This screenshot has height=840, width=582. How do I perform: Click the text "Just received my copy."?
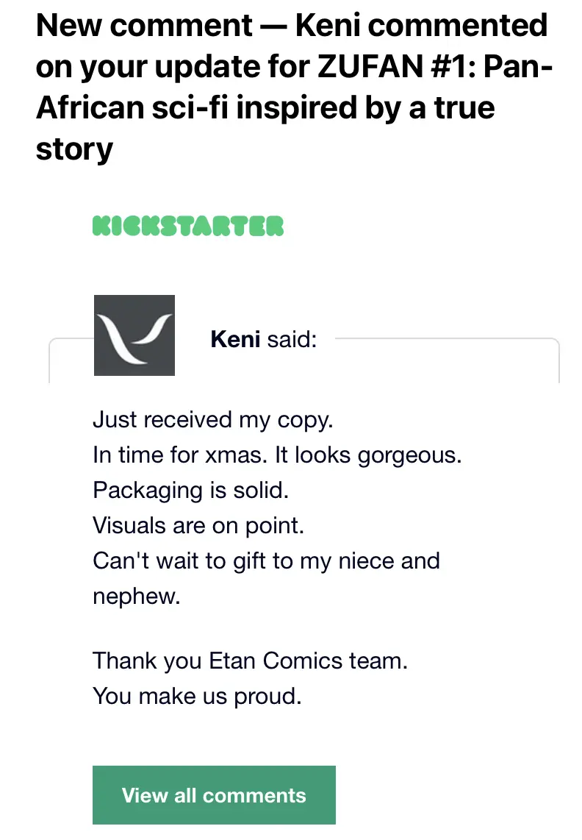click(213, 420)
